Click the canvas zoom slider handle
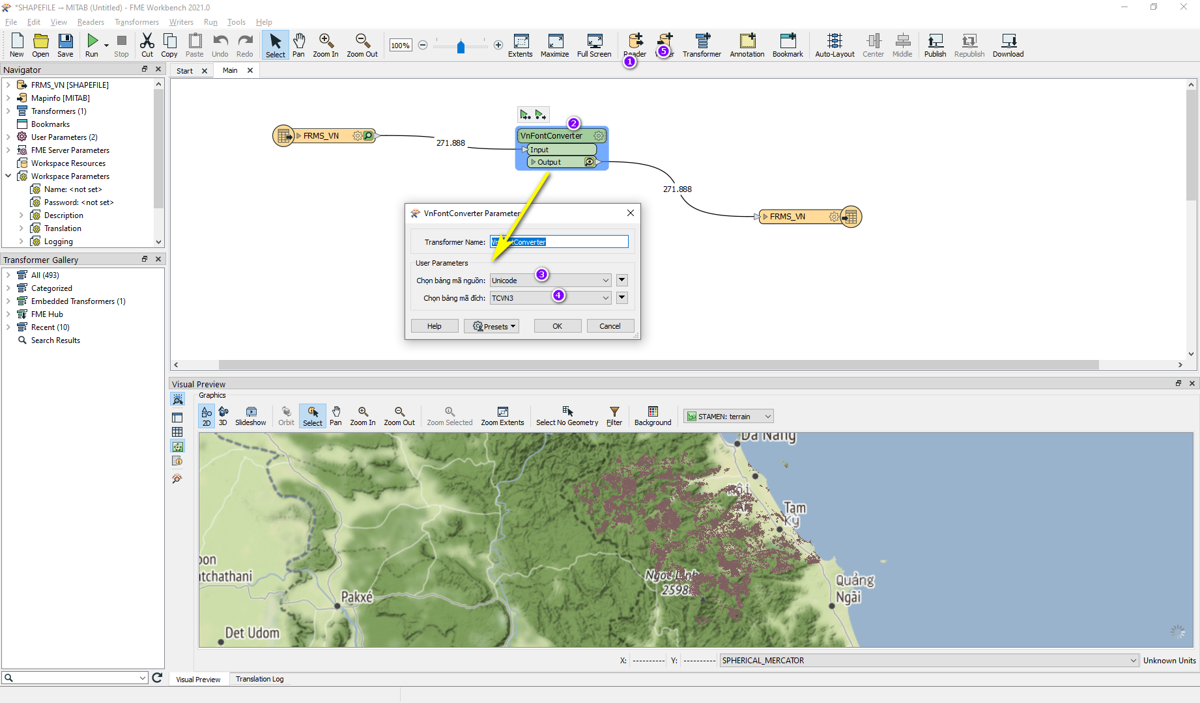Viewport: 1200px width, 703px height. (461, 46)
